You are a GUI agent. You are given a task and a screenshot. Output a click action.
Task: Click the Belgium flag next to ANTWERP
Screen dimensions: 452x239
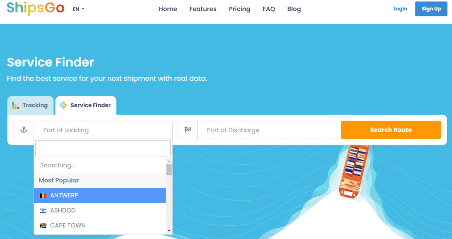43,195
